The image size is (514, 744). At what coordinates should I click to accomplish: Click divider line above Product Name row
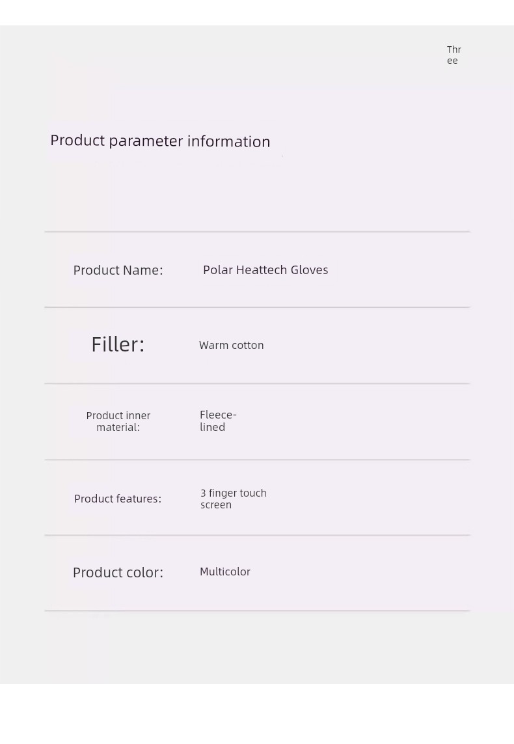[x=257, y=232]
